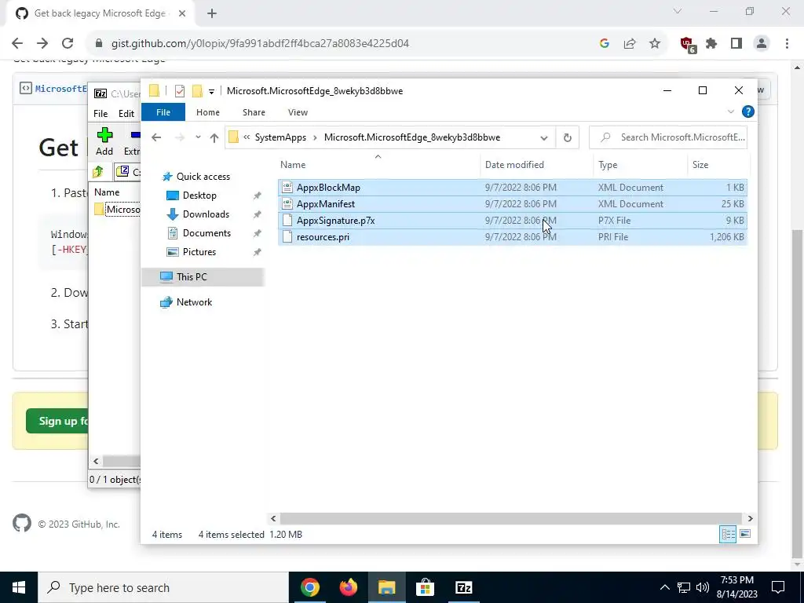Open the 7-Zip Edit menu
Viewport: 804px width, 603px height.
[x=126, y=114]
